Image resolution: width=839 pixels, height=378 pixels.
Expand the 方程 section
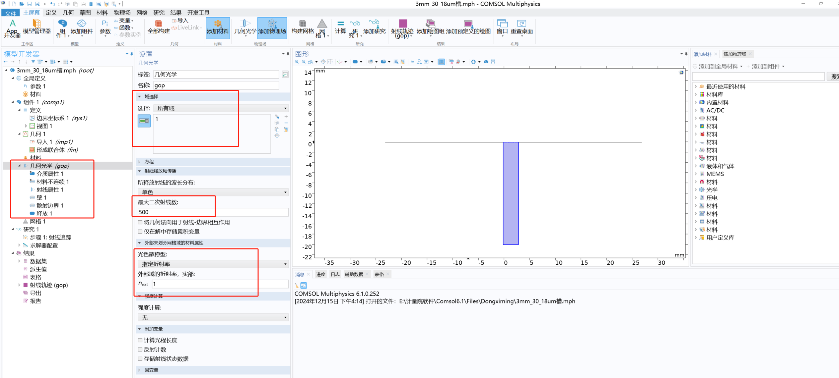click(149, 162)
